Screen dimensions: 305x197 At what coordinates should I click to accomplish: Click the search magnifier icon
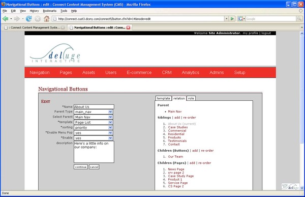point(299,19)
